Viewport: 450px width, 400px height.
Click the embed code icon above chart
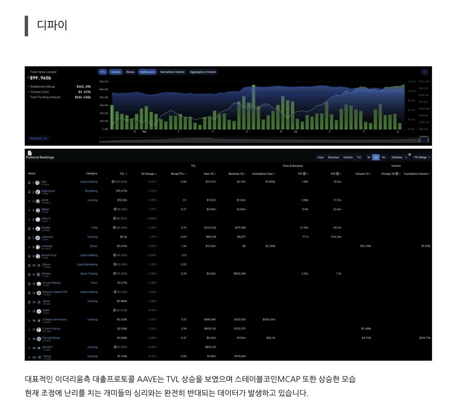coord(425,72)
